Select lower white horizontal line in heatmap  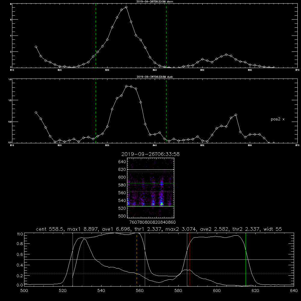coord(151,206)
